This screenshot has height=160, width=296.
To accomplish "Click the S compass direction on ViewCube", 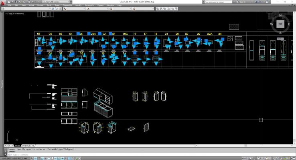I will point(281,32).
